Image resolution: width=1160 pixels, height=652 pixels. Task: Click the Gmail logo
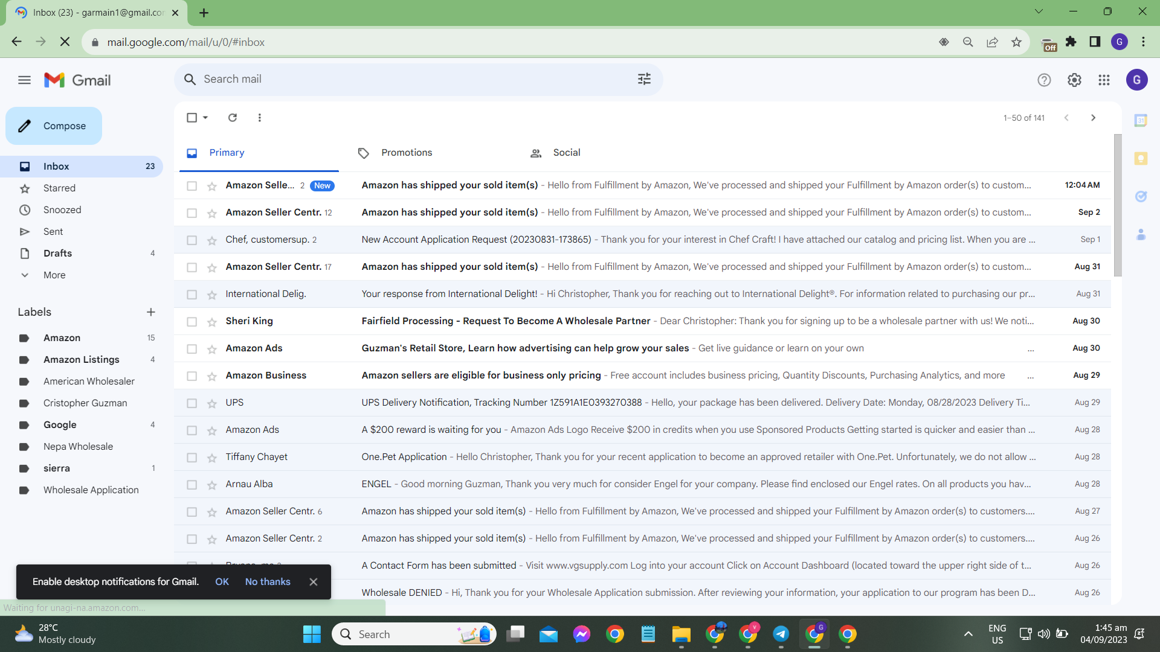click(77, 80)
